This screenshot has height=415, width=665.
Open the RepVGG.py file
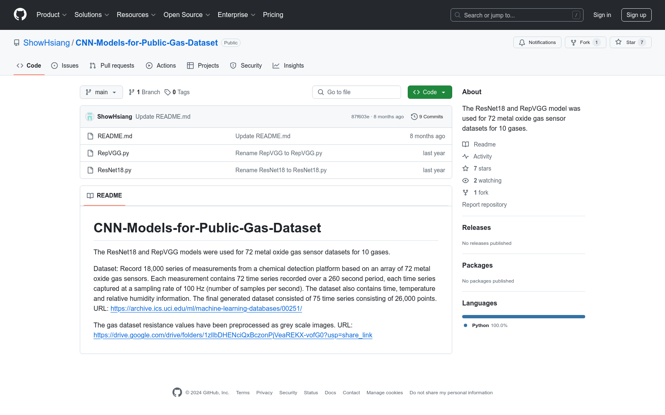(113, 153)
